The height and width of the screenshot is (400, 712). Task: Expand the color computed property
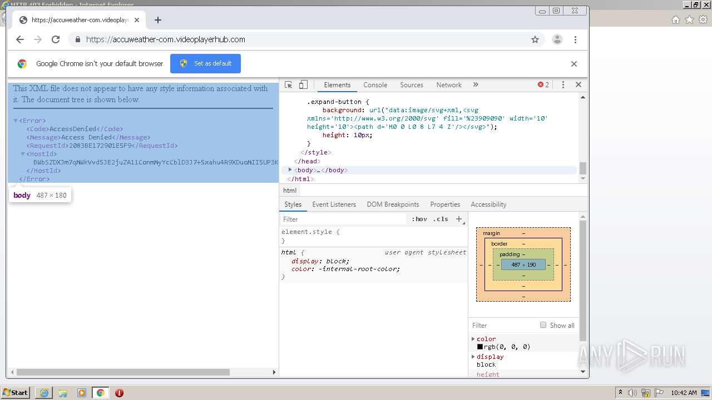[473, 339]
